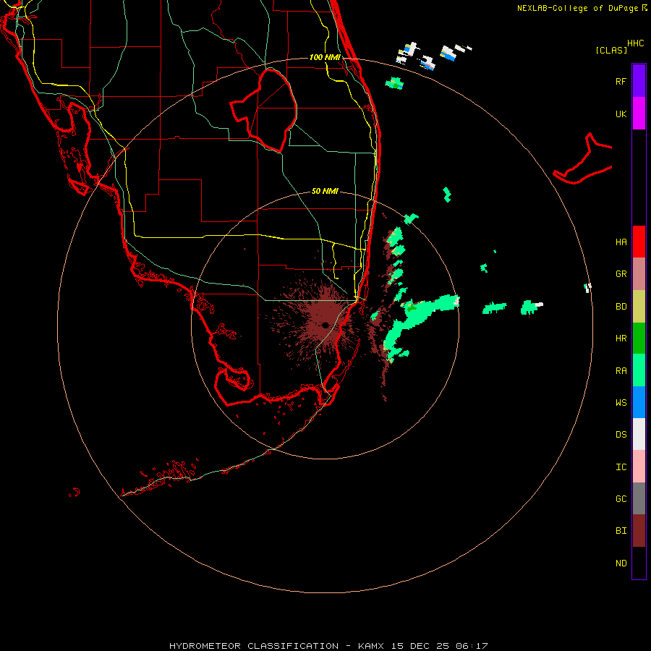Click the DS legend label

621,434
